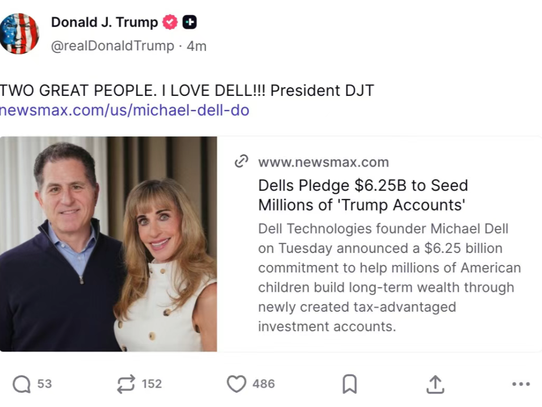
Task: Open the profile avatar picture
Action: click(19, 34)
